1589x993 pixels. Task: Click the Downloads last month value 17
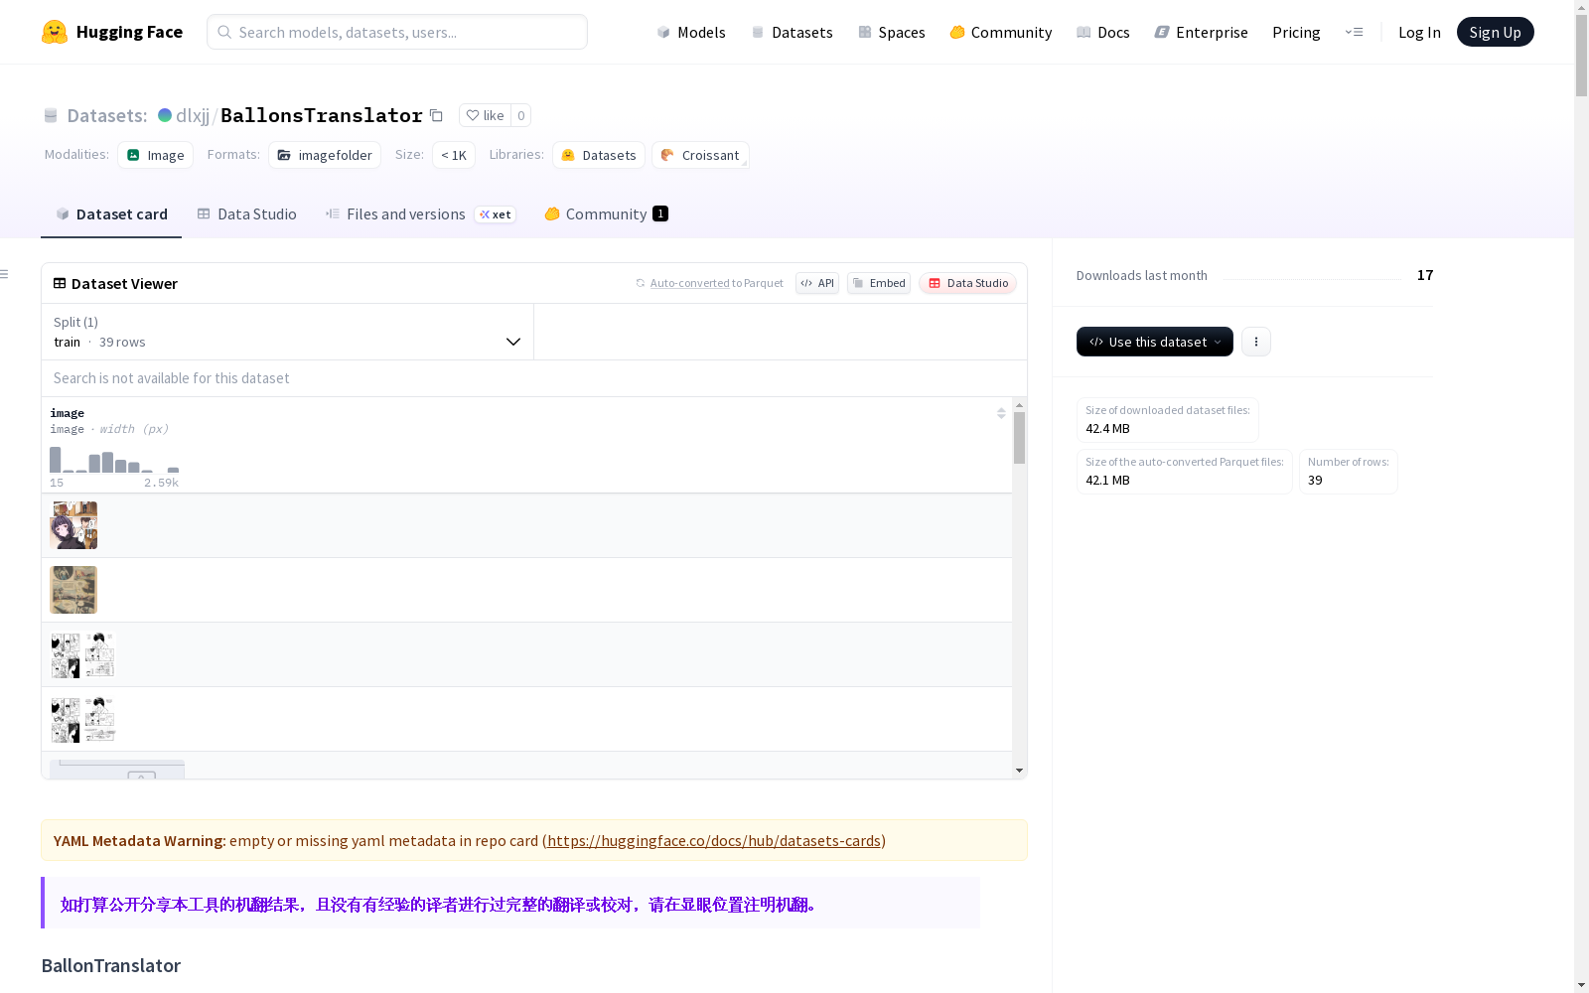pos(1425,275)
